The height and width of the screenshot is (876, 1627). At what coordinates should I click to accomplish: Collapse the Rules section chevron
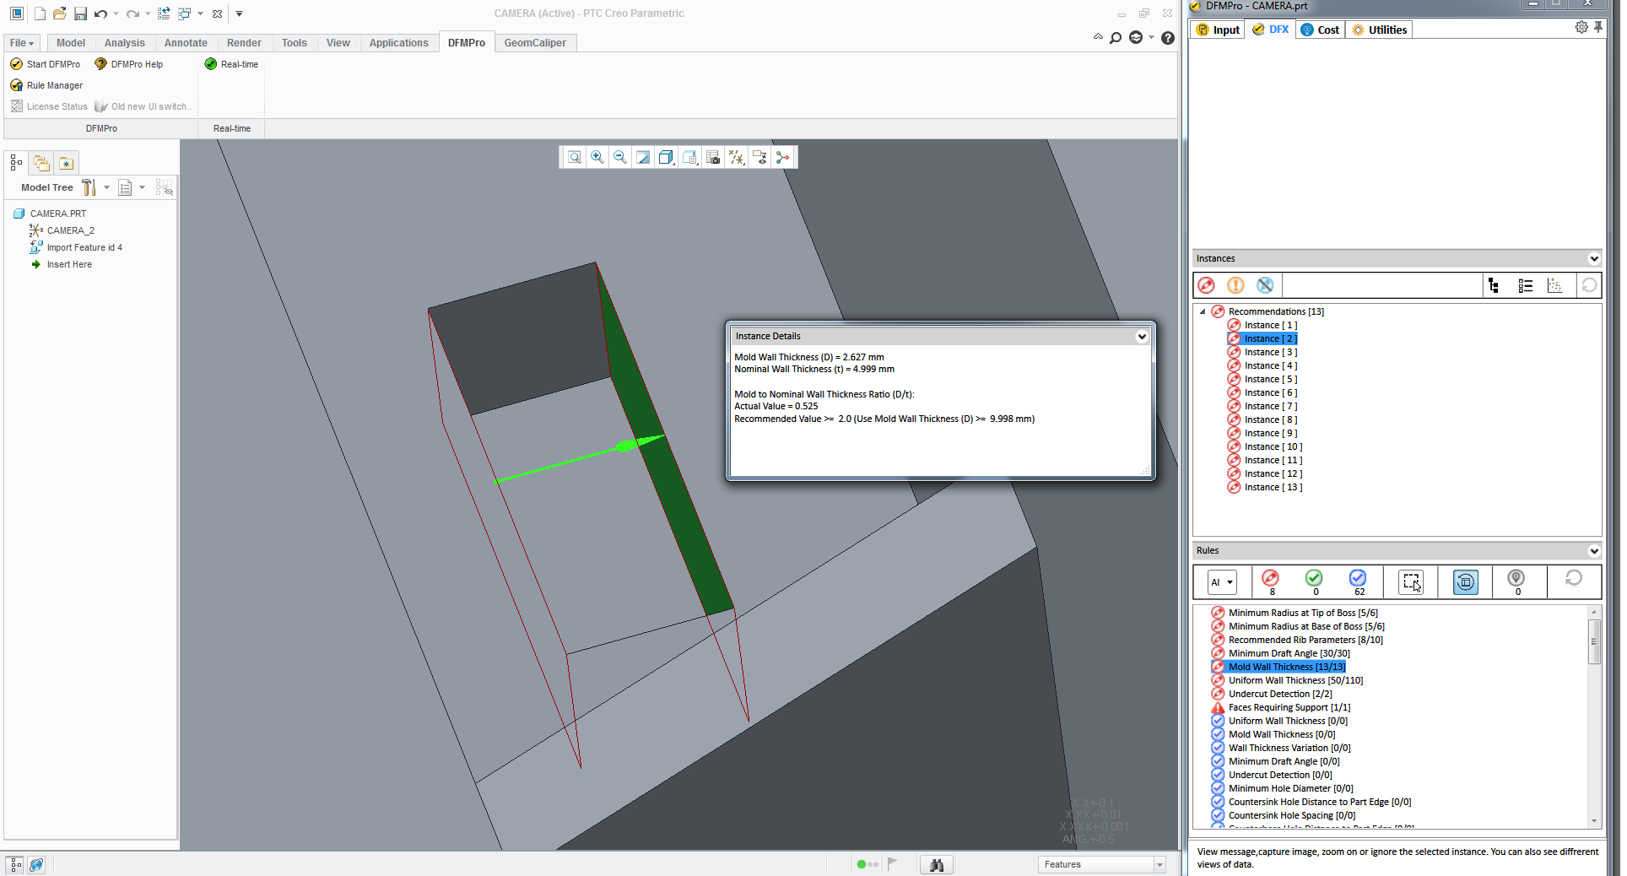point(1594,551)
